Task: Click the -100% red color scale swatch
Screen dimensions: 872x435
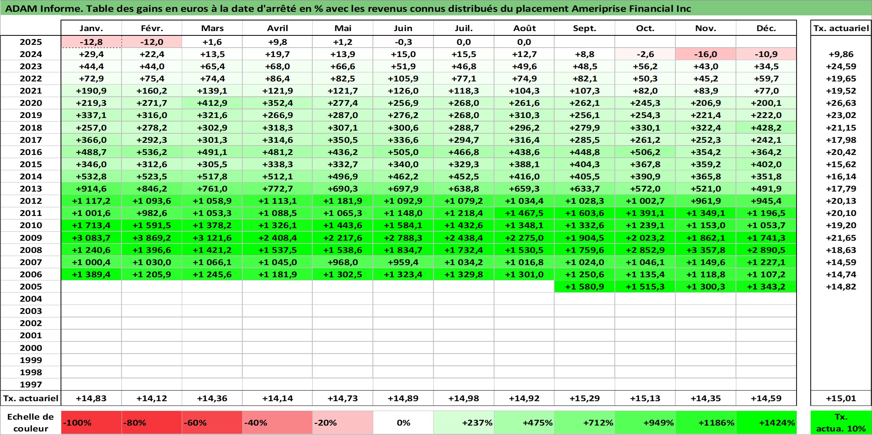Action: pos(91,423)
